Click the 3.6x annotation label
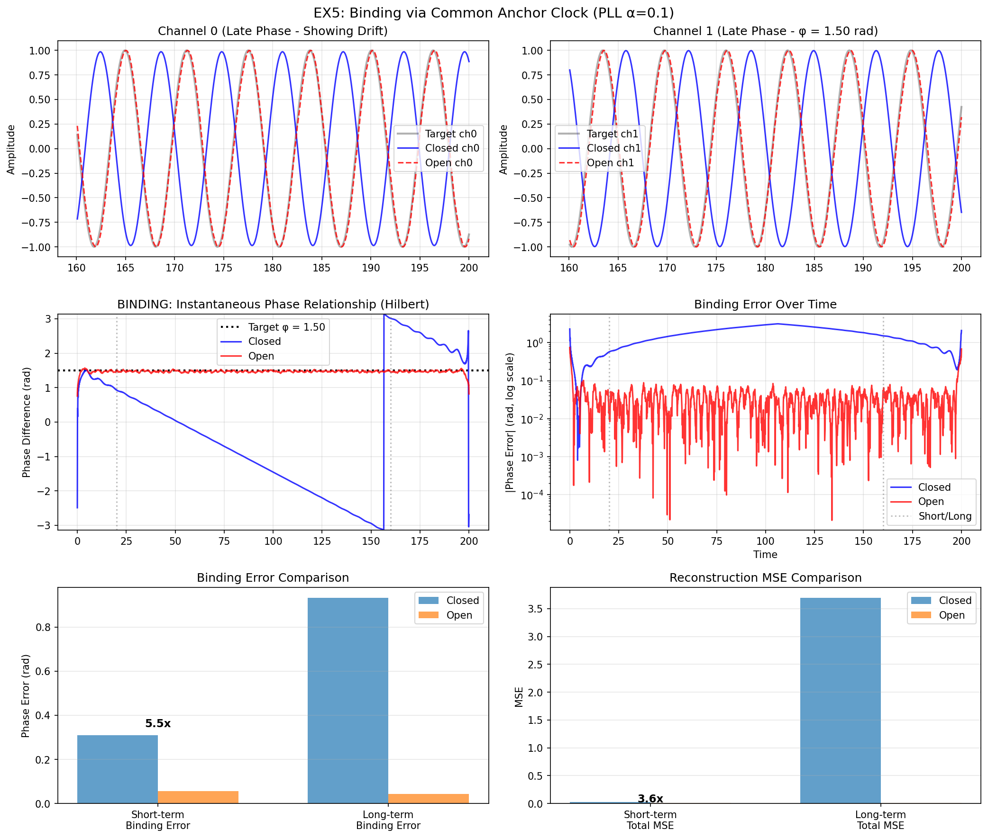The height and width of the screenshot is (838, 988). tap(650, 799)
